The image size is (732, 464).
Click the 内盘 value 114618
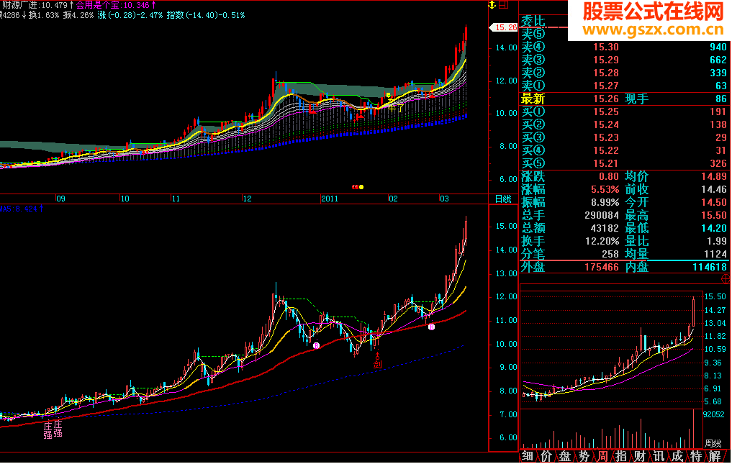pos(710,268)
